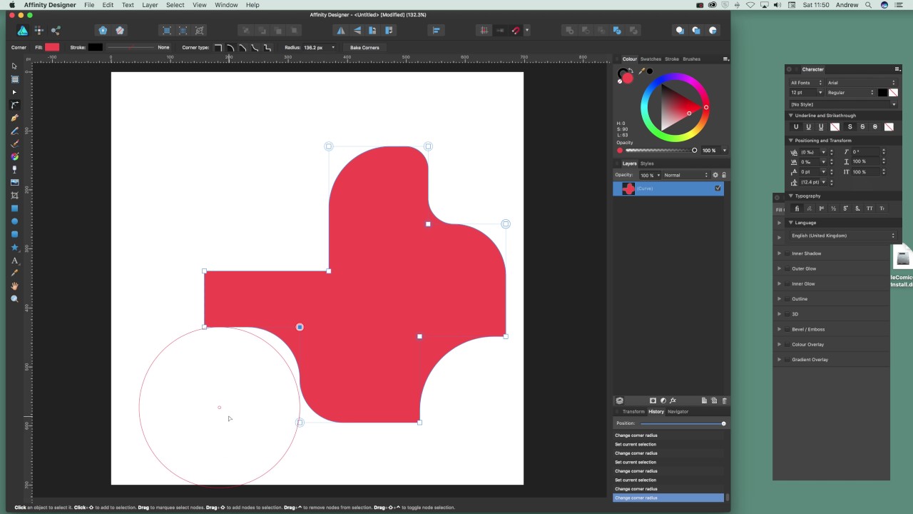Select the Artboard tool
The width and height of the screenshot is (913, 514).
[14, 79]
